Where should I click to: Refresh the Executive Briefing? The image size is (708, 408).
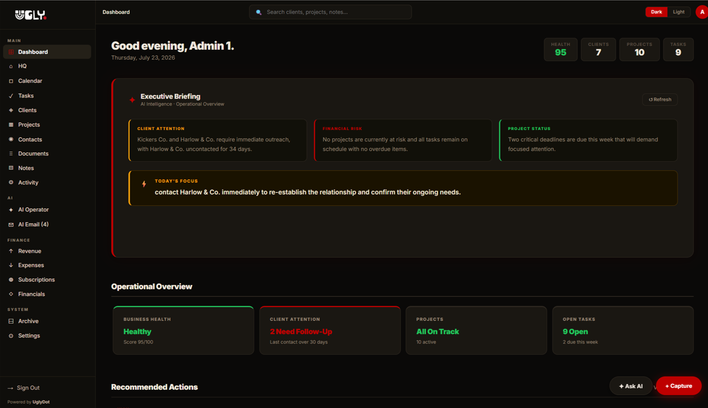[660, 100]
